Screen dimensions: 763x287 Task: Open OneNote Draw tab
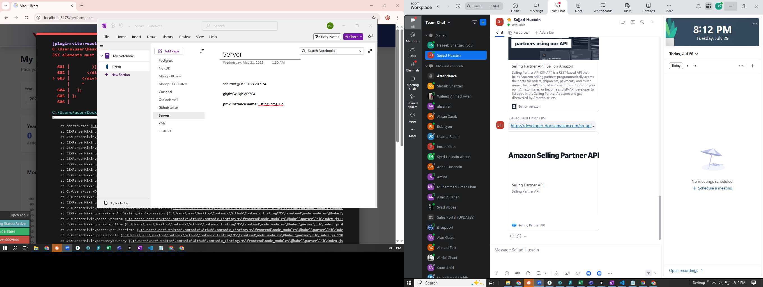pyautogui.click(x=151, y=37)
